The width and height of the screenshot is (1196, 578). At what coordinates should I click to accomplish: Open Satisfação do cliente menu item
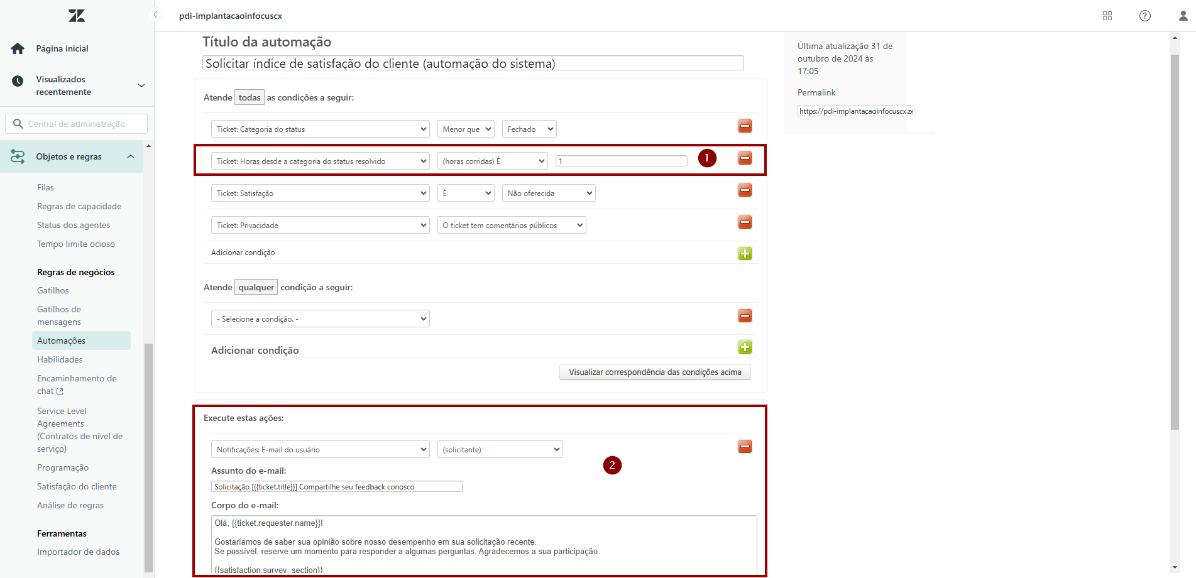click(x=77, y=487)
